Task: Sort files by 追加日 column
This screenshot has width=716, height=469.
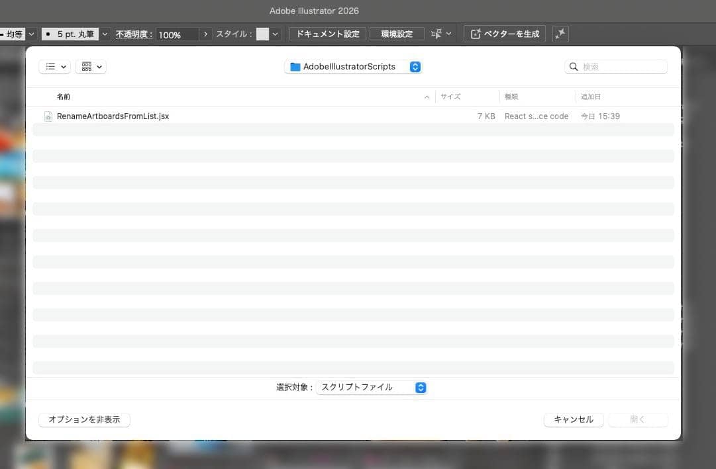Action: tap(590, 97)
